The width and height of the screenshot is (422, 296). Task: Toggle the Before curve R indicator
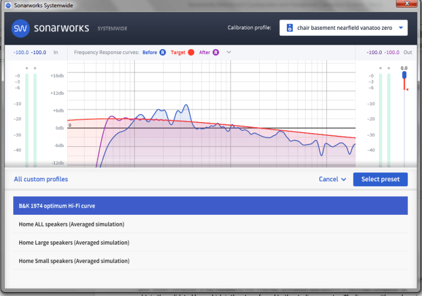click(163, 52)
